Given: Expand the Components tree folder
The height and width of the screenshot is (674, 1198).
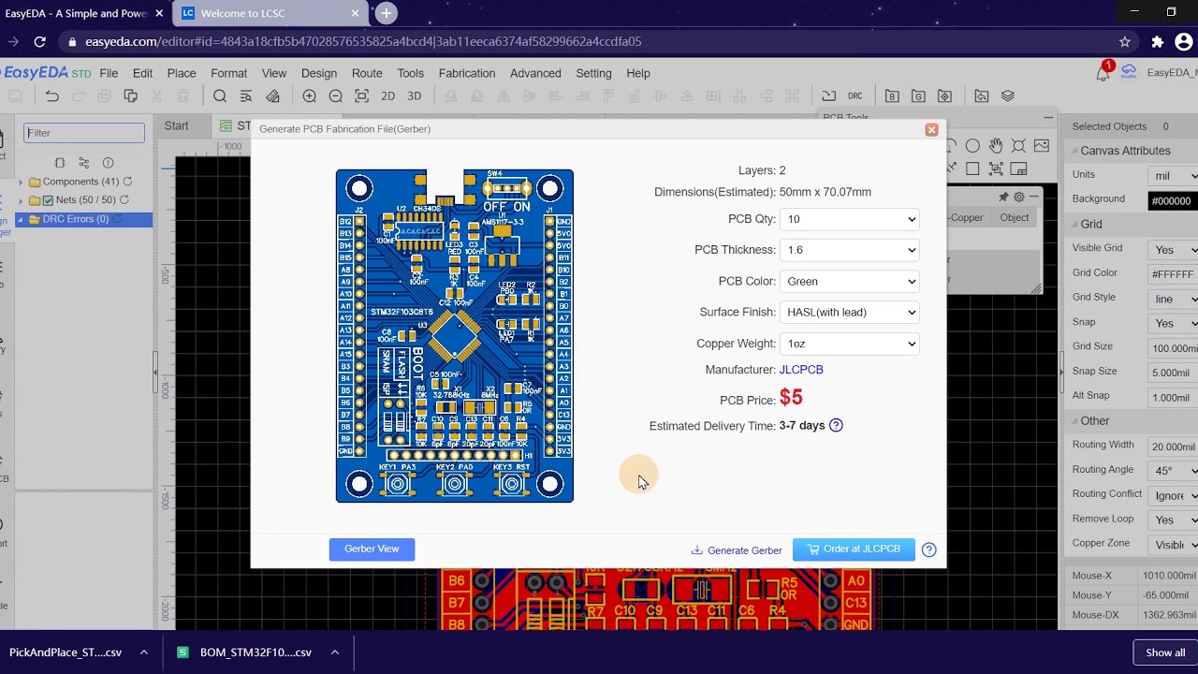Looking at the screenshot, I should point(21,182).
